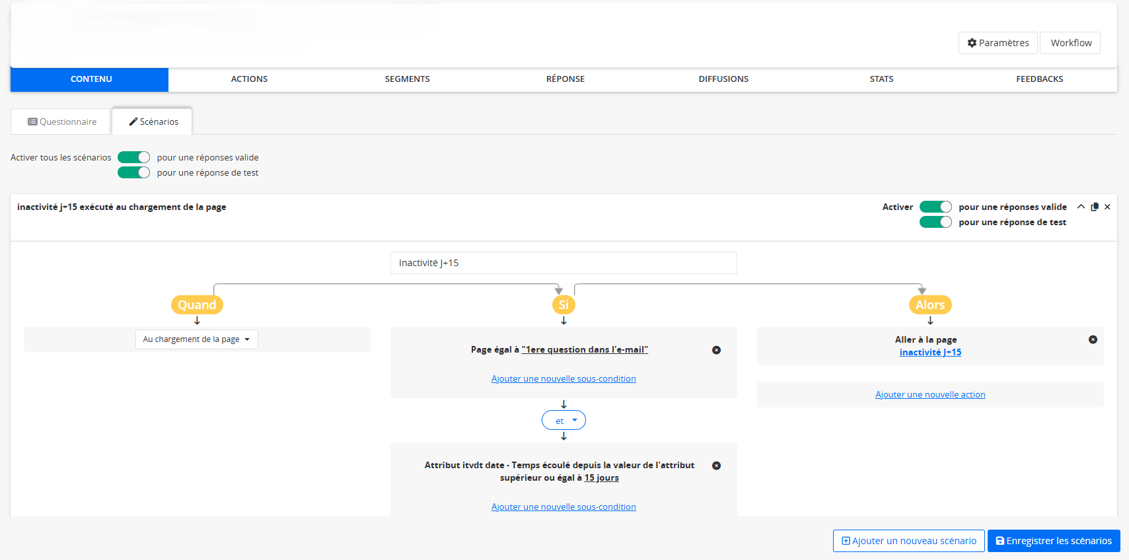Click 'Ajouter une nouvelle action' link
The width and height of the screenshot is (1129, 560).
click(930, 395)
